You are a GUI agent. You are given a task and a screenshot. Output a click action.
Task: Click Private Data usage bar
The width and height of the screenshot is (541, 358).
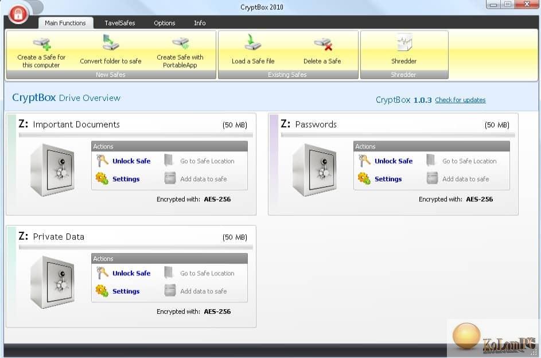point(135,247)
